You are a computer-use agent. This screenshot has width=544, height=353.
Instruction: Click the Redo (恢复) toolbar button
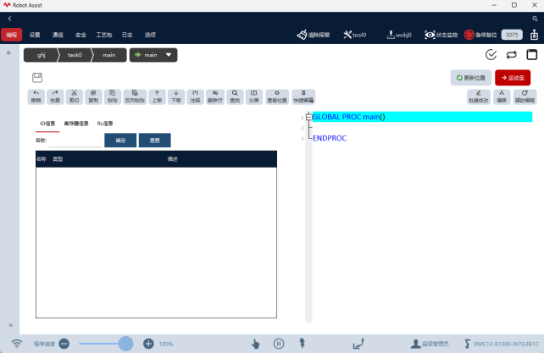pyautogui.click(x=55, y=97)
